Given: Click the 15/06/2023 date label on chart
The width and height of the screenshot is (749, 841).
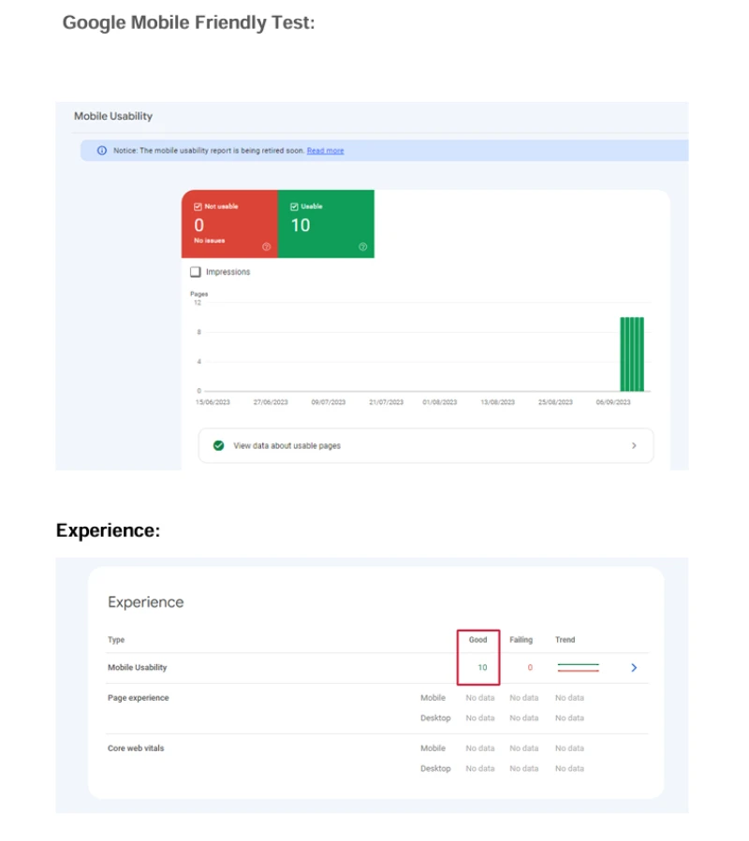Looking at the screenshot, I should [x=213, y=402].
